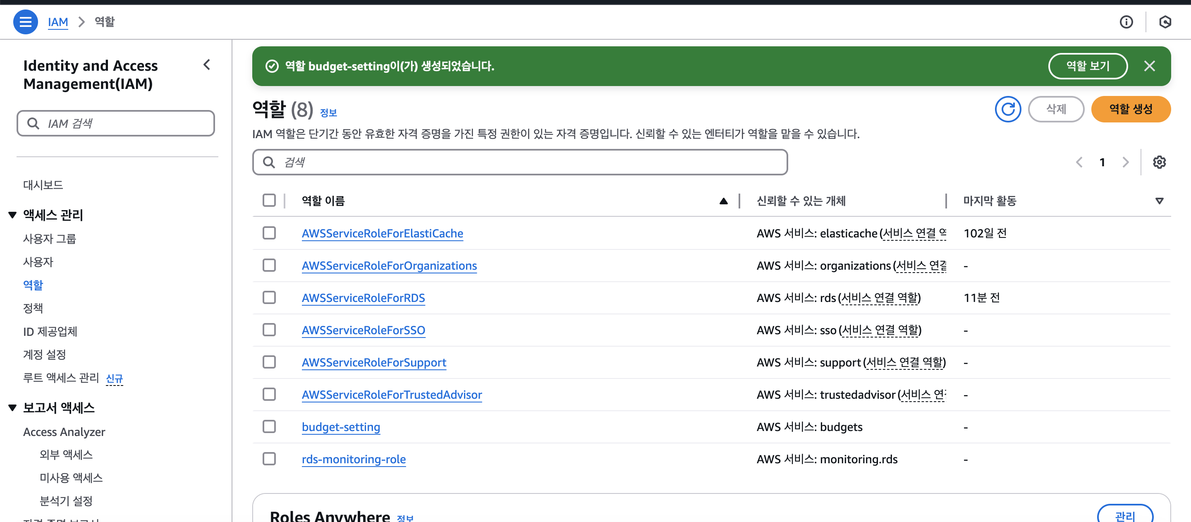Click the info circle icon in header
This screenshot has width=1191, height=522.
click(x=1126, y=22)
